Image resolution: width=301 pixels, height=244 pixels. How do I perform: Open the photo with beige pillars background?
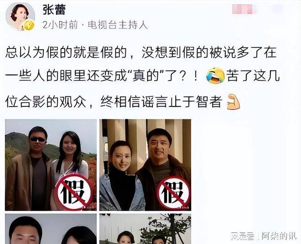point(145,165)
